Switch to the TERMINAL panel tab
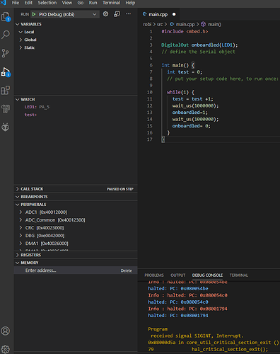This screenshot has width=280, height=354. click(x=239, y=275)
